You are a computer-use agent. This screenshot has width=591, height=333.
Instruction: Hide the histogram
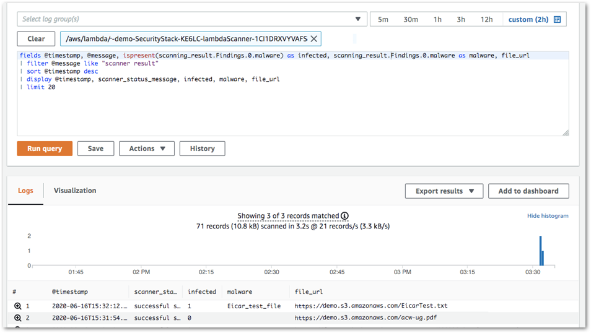(x=547, y=216)
